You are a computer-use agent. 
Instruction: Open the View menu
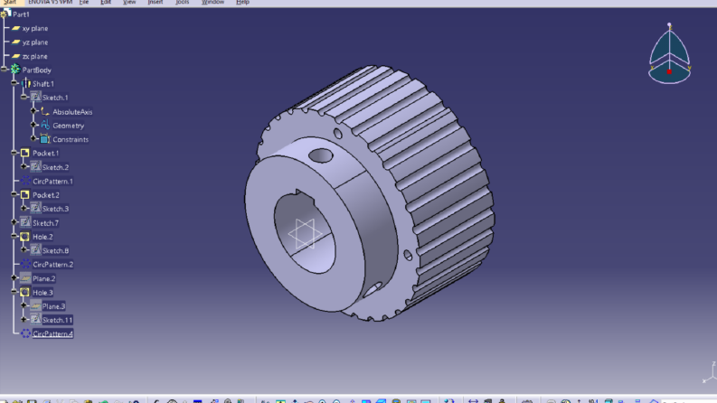[x=129, y=3]
